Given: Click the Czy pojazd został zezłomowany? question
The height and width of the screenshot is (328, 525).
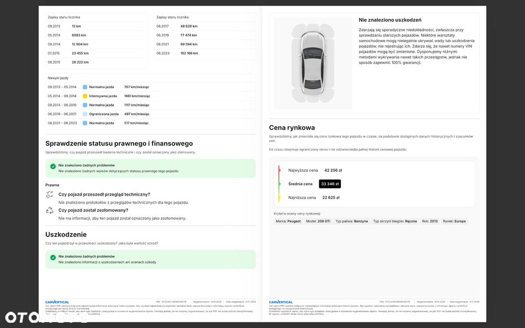Looking at the screenshot, I should click(x=93, y=210).
